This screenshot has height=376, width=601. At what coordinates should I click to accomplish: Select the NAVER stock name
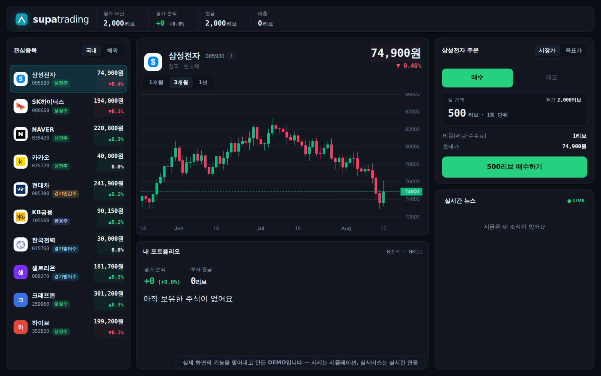click(x=43, y=129)
